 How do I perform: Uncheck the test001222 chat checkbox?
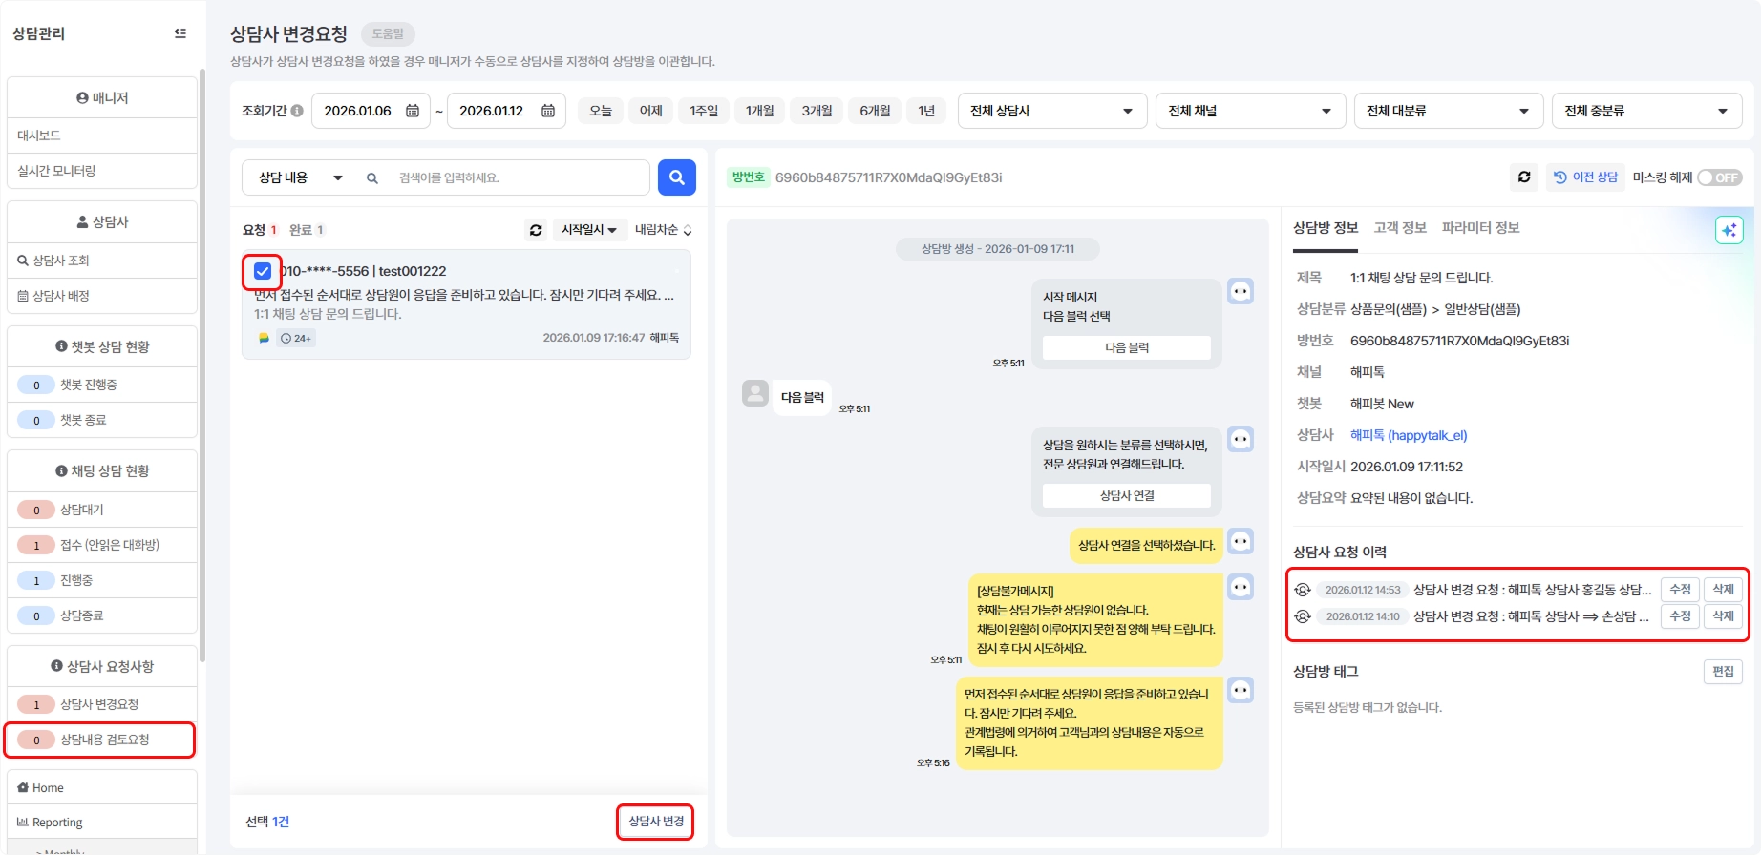pyautogui.click(x=263, y=271)
